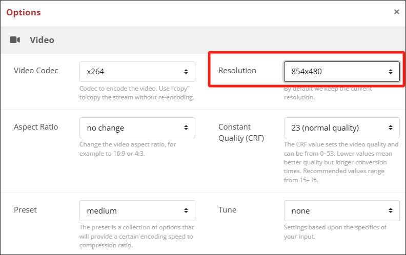Open the Constant Quality CRF dropdown
Image resolution: width=406 pixels, height=255 pixels.
(341, 128)
